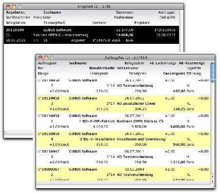220x194 pixels.
Task: Close the Angebot window with red button
Action: 8,6
